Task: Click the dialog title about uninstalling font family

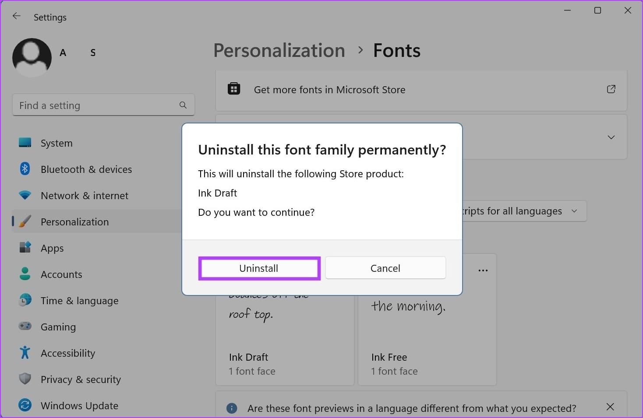Action: pos(322,150)
